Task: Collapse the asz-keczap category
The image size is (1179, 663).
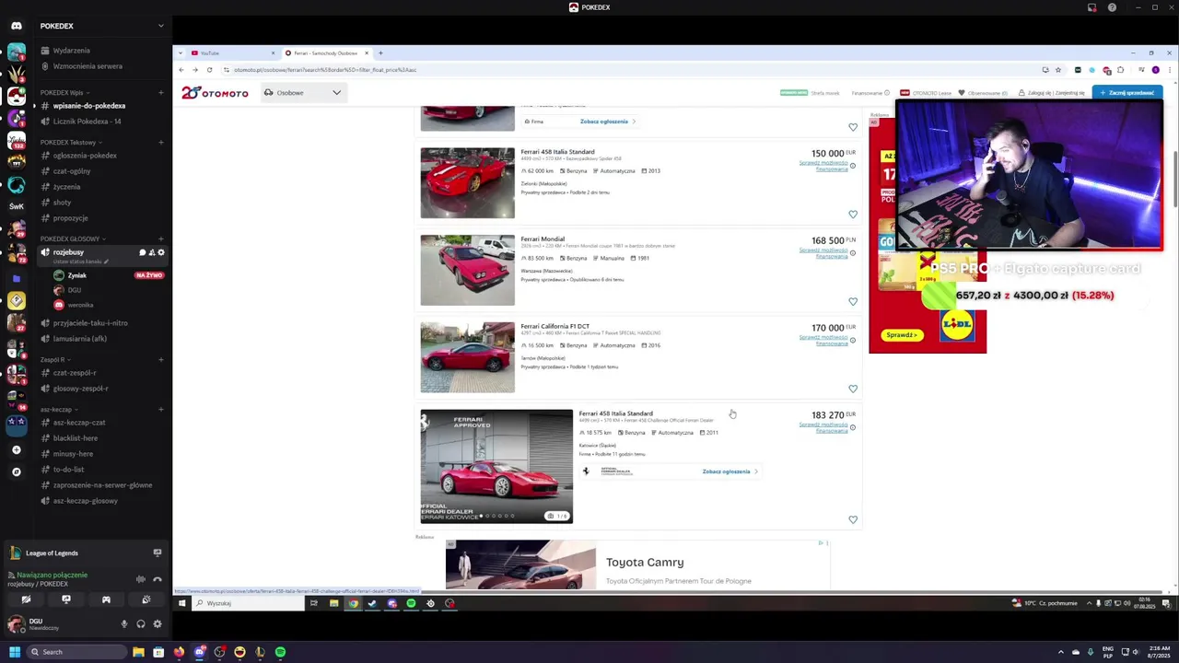Action: tap(59, 410)
